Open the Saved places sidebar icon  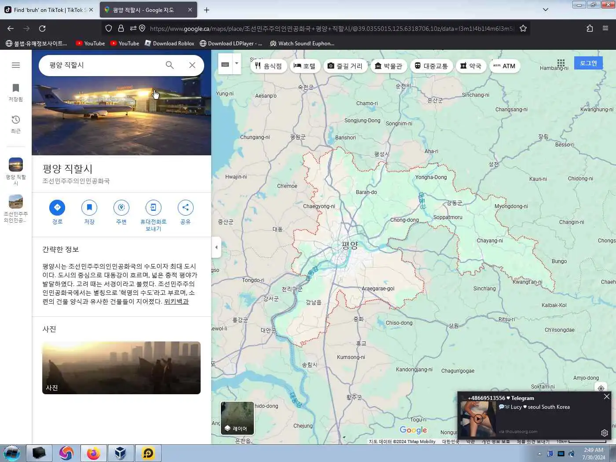(16, 92)
